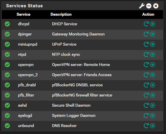This screenshot has width=166, height=134.
Task: Stop the openvpn_2 Friends Access server
Action: pyautogui.click(x=153, y=75)
